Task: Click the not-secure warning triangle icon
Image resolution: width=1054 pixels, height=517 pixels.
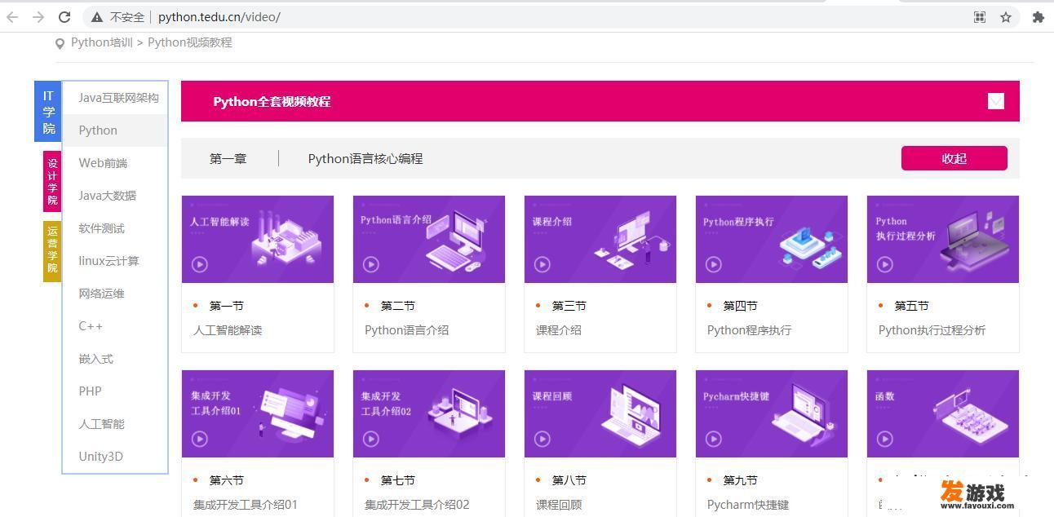Action: tap(97, 17)
